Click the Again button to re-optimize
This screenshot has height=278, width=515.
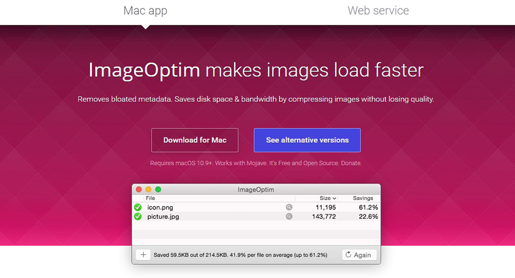359,255
